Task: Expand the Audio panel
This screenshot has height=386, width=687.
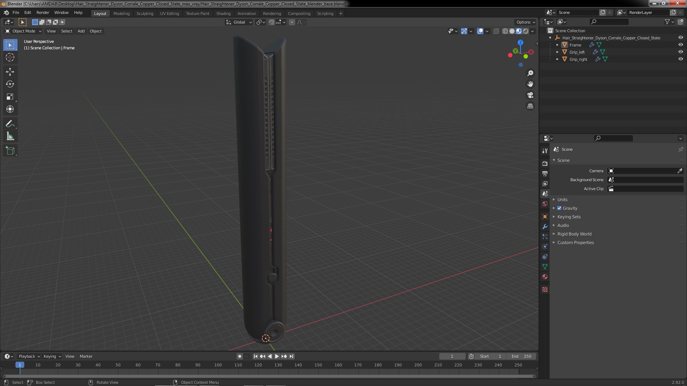Action: (563, 226)
